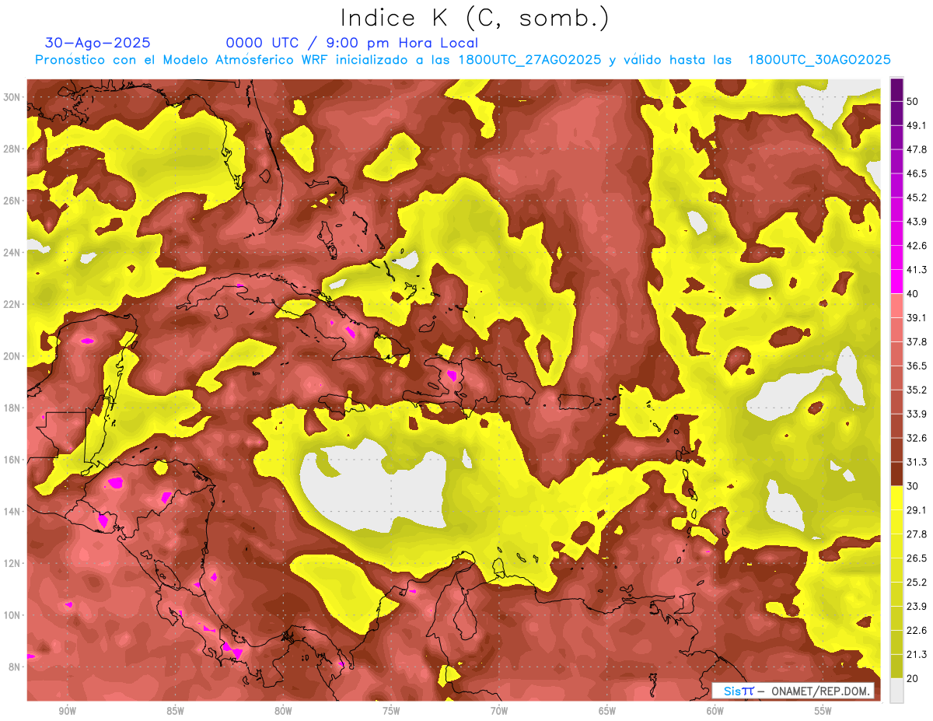
Task: Click the colorbar value label 29.1
Action: coord(917,510)
